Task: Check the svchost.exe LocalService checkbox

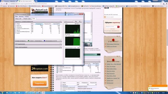Action: pos(16,29)
